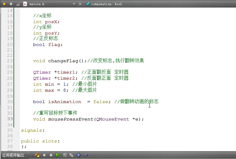Click the mousePressEvent function name
This screenshot has width=236, height=159.
(71, 119)
